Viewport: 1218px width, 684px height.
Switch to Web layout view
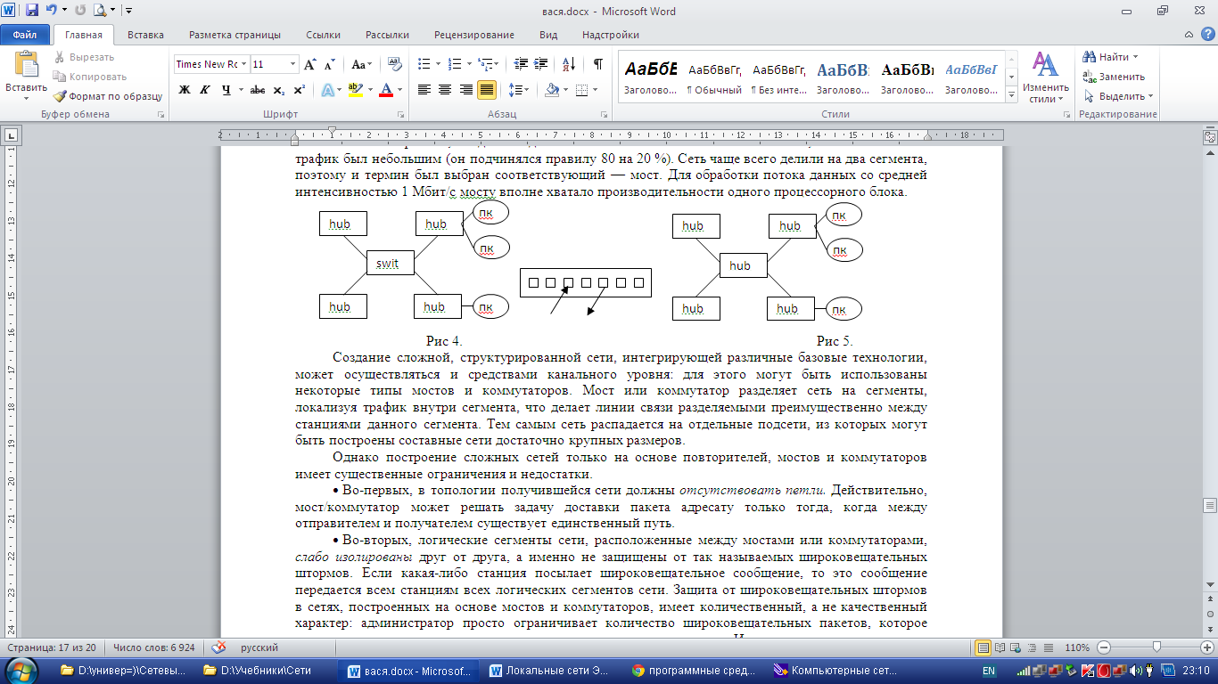1016,647
